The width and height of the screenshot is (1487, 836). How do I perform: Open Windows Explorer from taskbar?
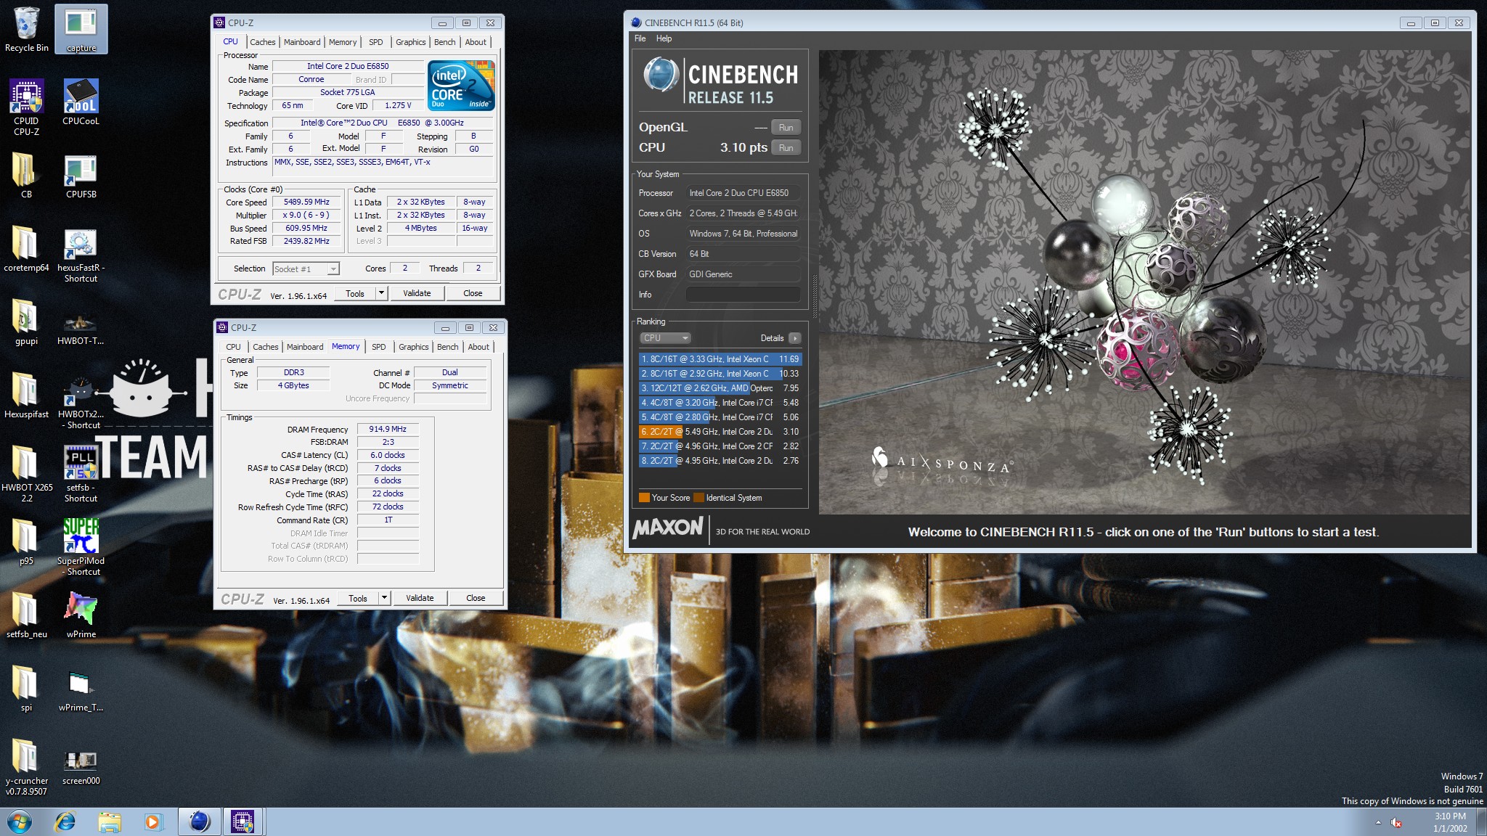(110, 821)
